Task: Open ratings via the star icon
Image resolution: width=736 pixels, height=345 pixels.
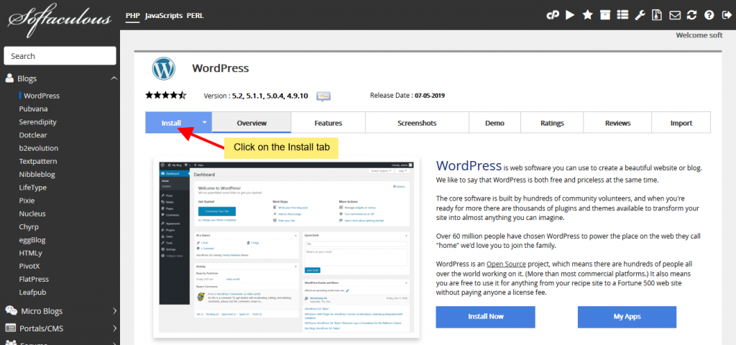Action: 587,15
